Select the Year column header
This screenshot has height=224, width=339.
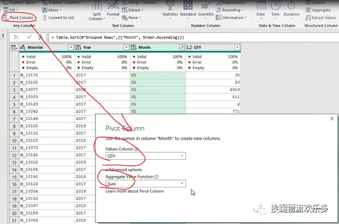point(102,47)
